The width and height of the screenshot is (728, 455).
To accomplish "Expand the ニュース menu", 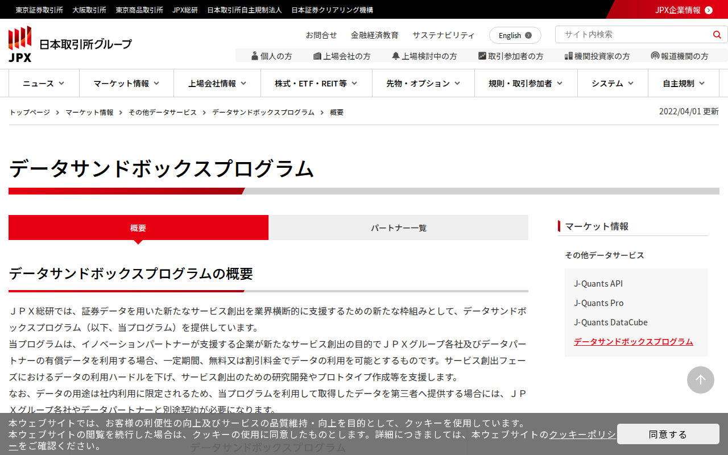I will click(44, 84).
